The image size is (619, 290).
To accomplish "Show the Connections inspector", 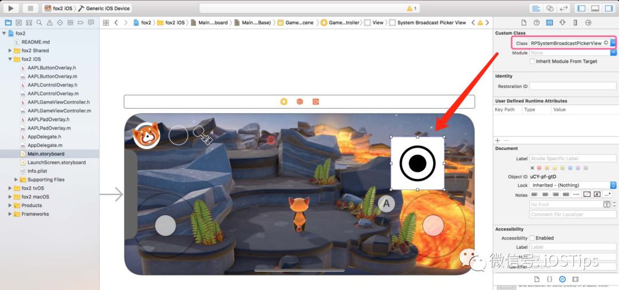I will click(588, 23).
